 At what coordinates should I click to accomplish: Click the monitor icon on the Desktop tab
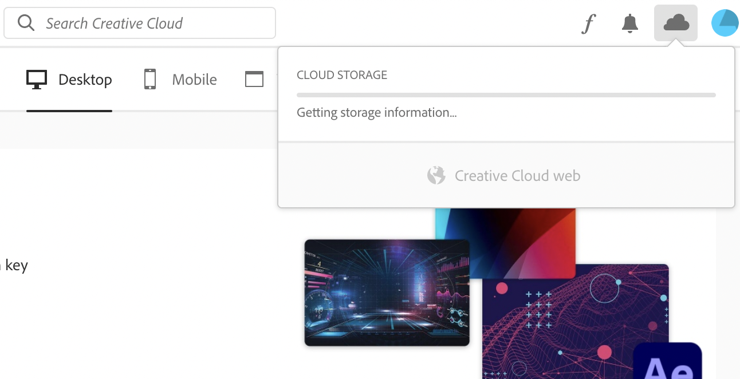click(37, 79)
